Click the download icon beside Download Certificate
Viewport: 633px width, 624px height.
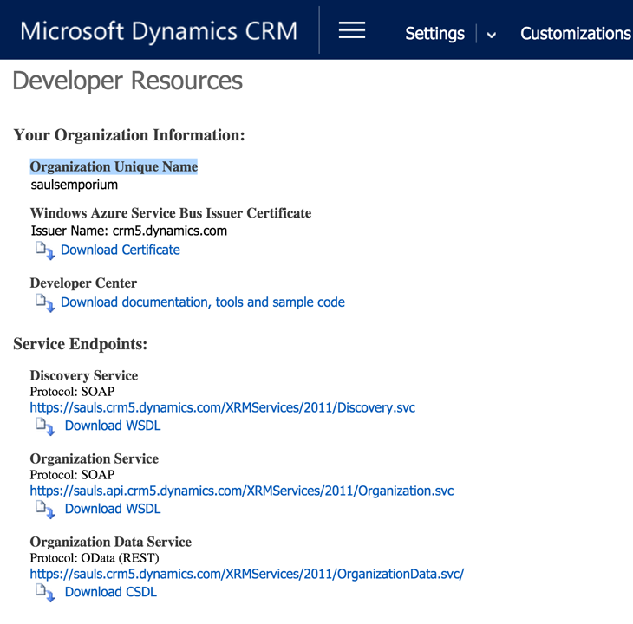click(45, 250)
